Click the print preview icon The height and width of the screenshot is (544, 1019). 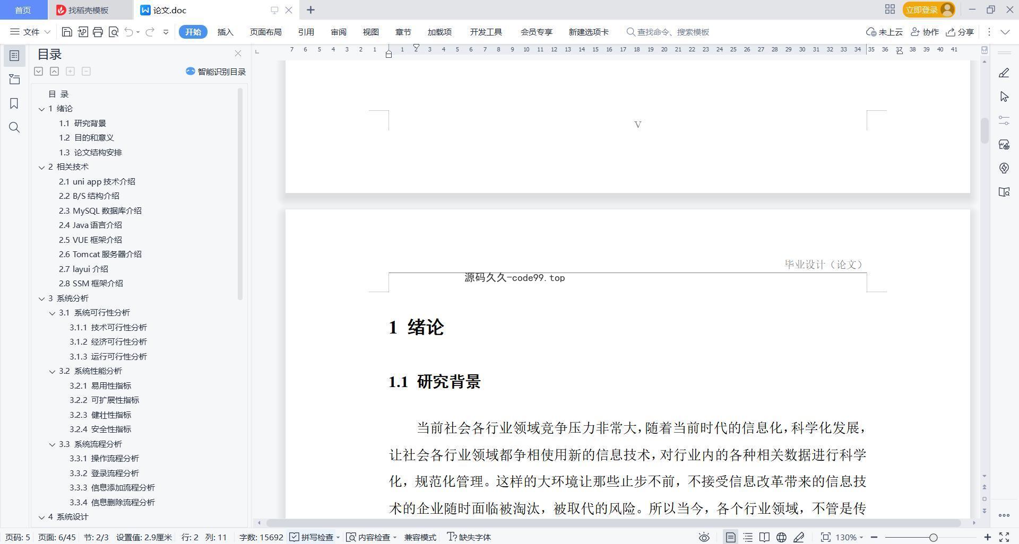pos(113,32)
